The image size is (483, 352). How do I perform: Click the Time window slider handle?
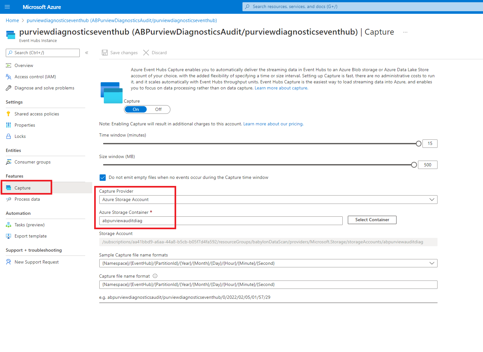(x=419, y=144)
